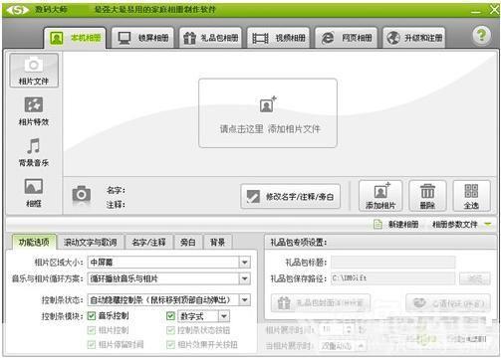Click the 礼品包封面 gift button
This screenshot has height=359, width=501.
321,303
